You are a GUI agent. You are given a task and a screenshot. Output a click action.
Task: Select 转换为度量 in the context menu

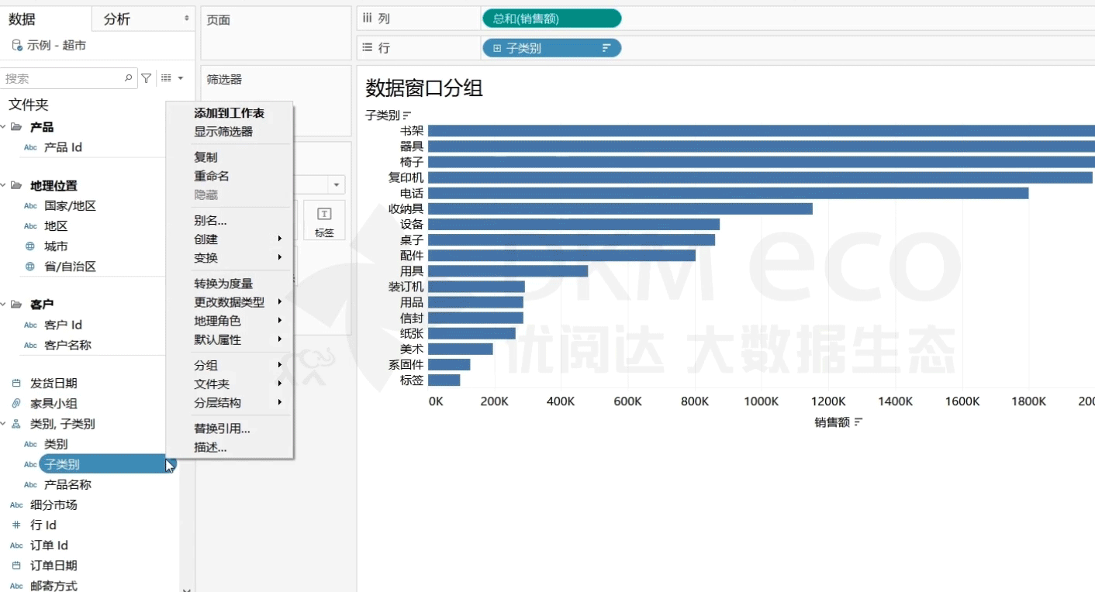pyautogui.click(x=223, y=284)
